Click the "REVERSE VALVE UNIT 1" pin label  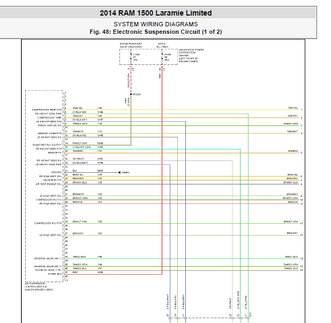pos(48,259)
